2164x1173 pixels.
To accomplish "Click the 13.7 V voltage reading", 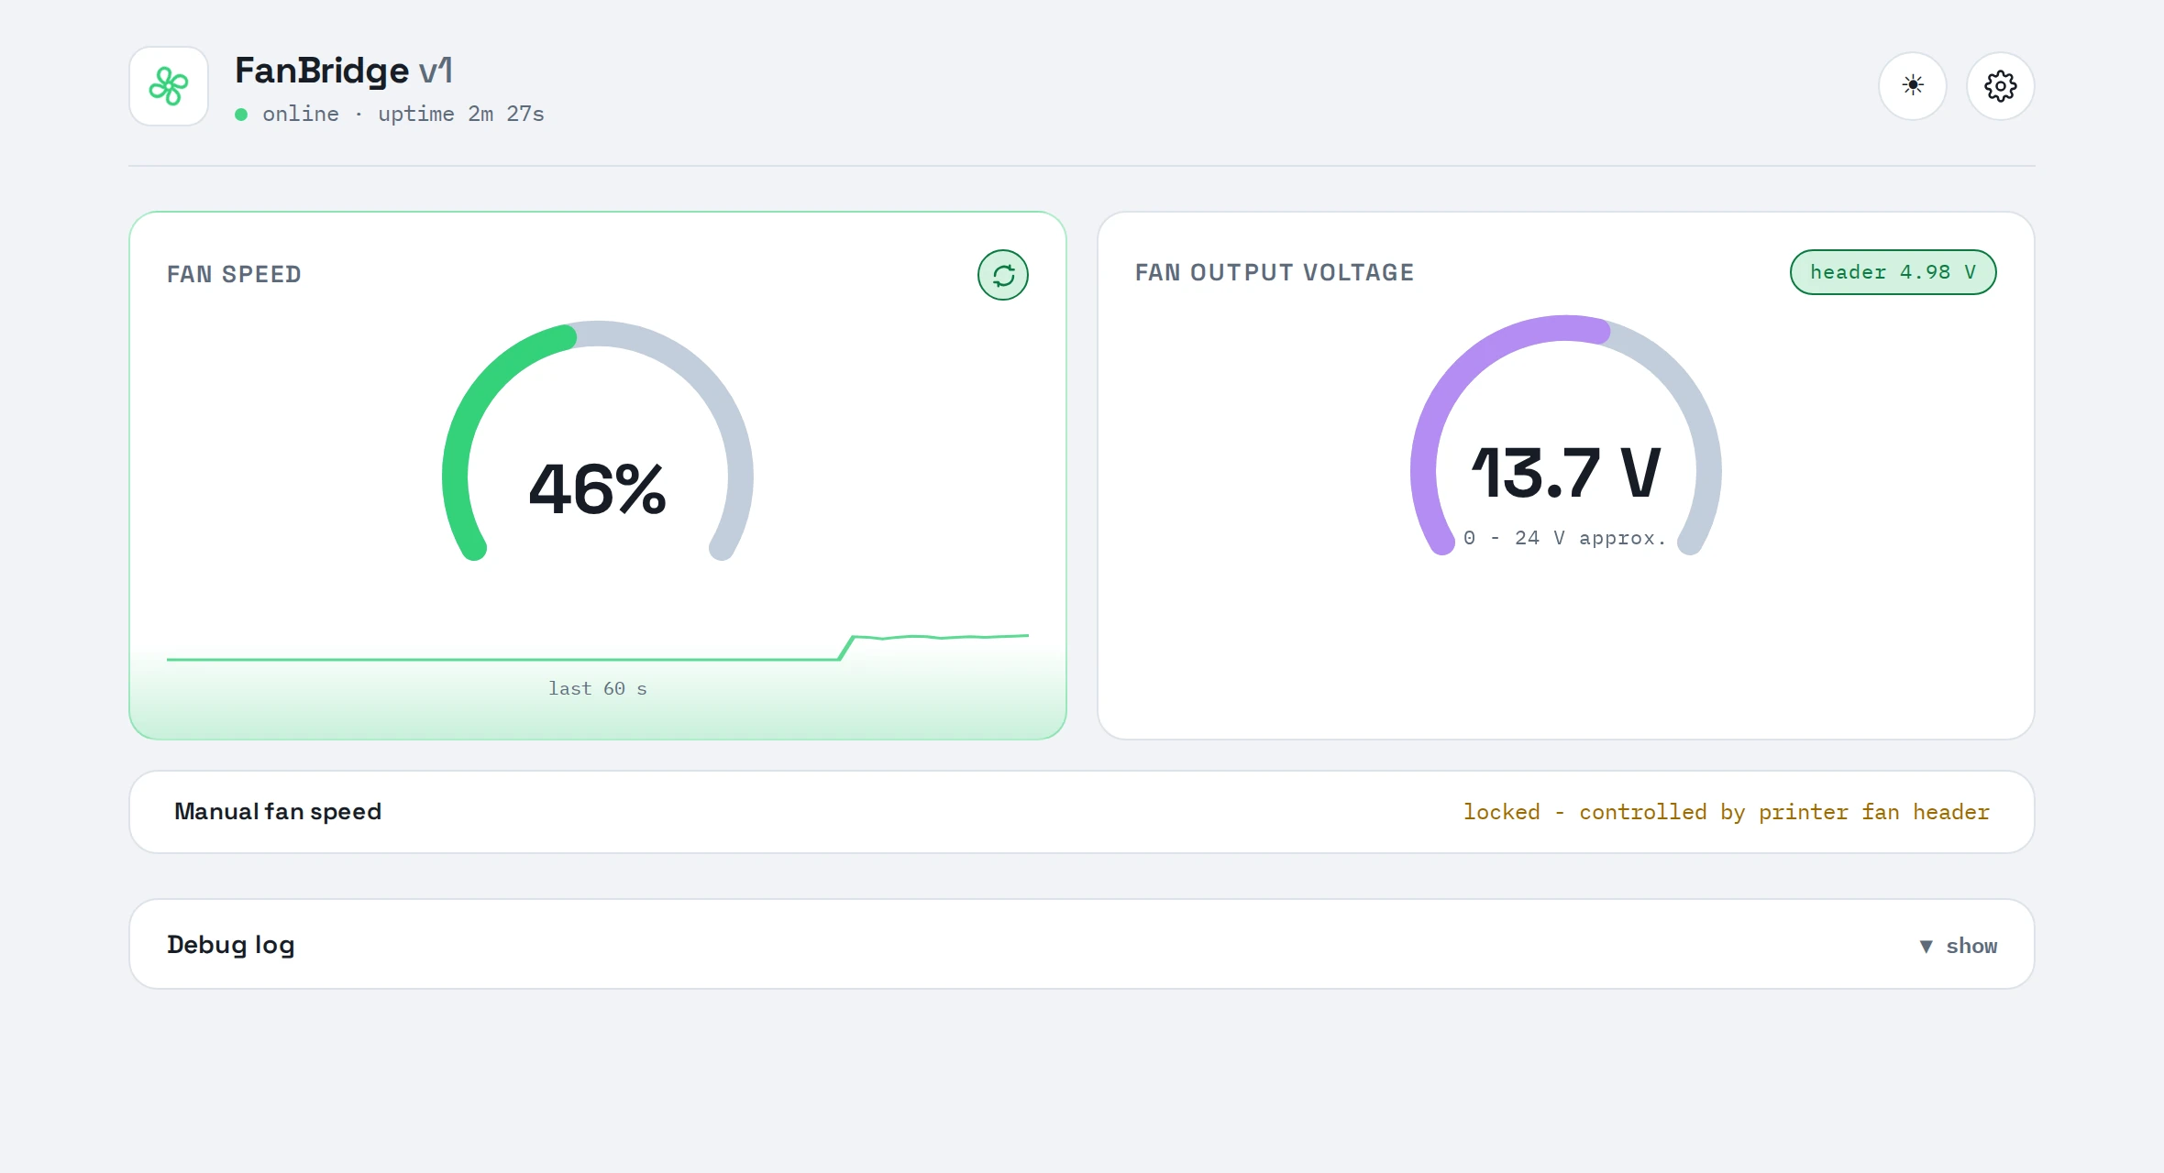I will pos(1566,473).
